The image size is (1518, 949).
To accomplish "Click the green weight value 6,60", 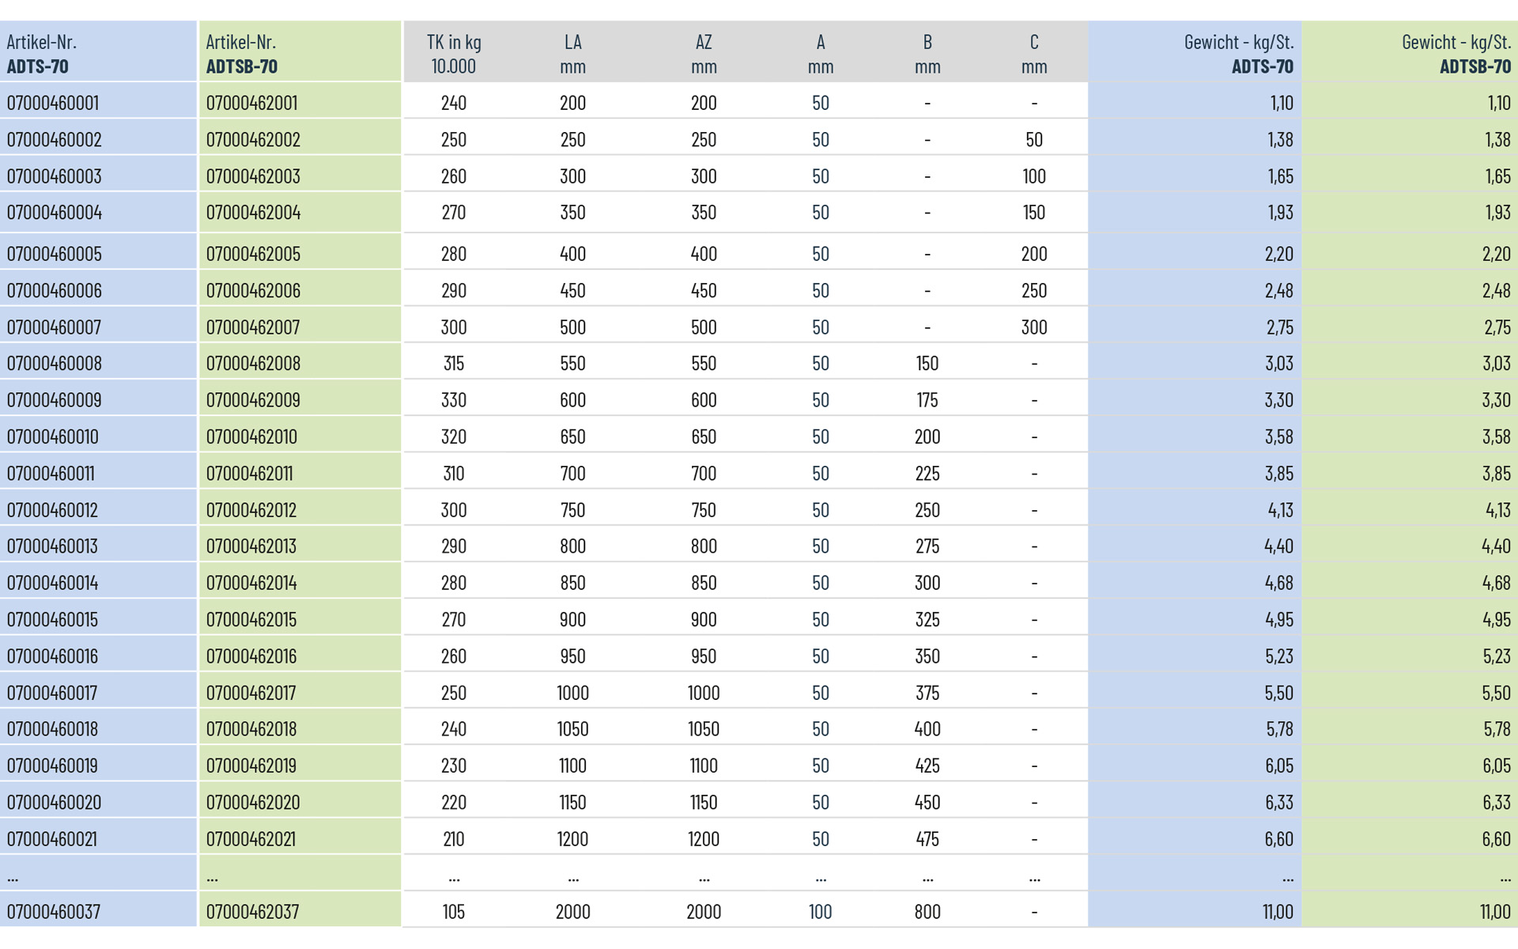I will (x=1496, y=839).
